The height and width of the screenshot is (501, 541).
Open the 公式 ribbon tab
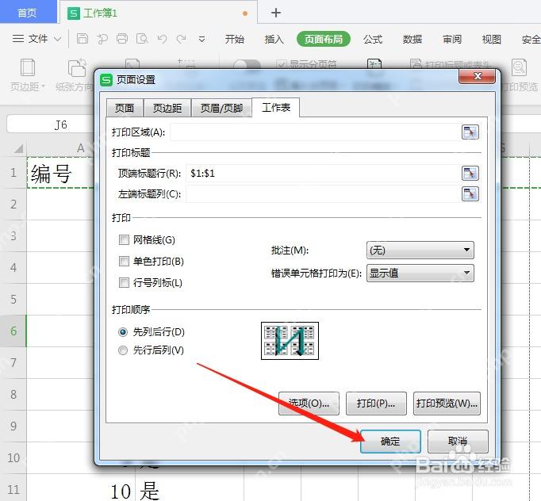[373, 39]
